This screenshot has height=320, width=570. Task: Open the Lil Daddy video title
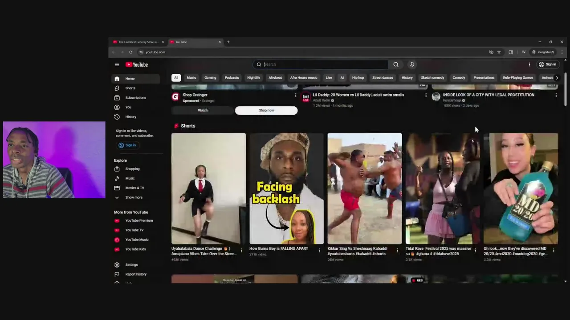point(358,95)
